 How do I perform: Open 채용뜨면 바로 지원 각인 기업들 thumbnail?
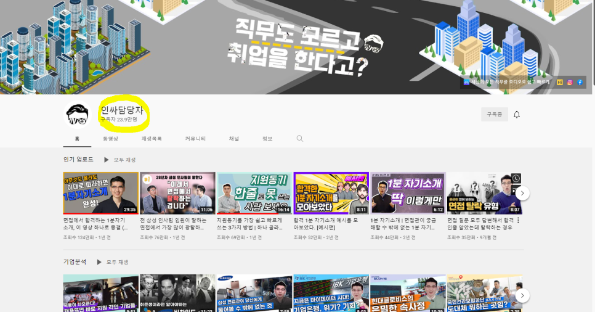(101, 294)
